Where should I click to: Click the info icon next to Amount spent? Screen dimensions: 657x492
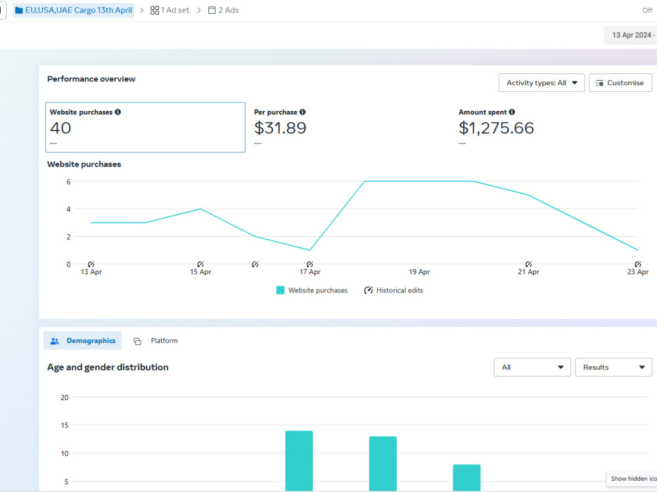[512, 112]
